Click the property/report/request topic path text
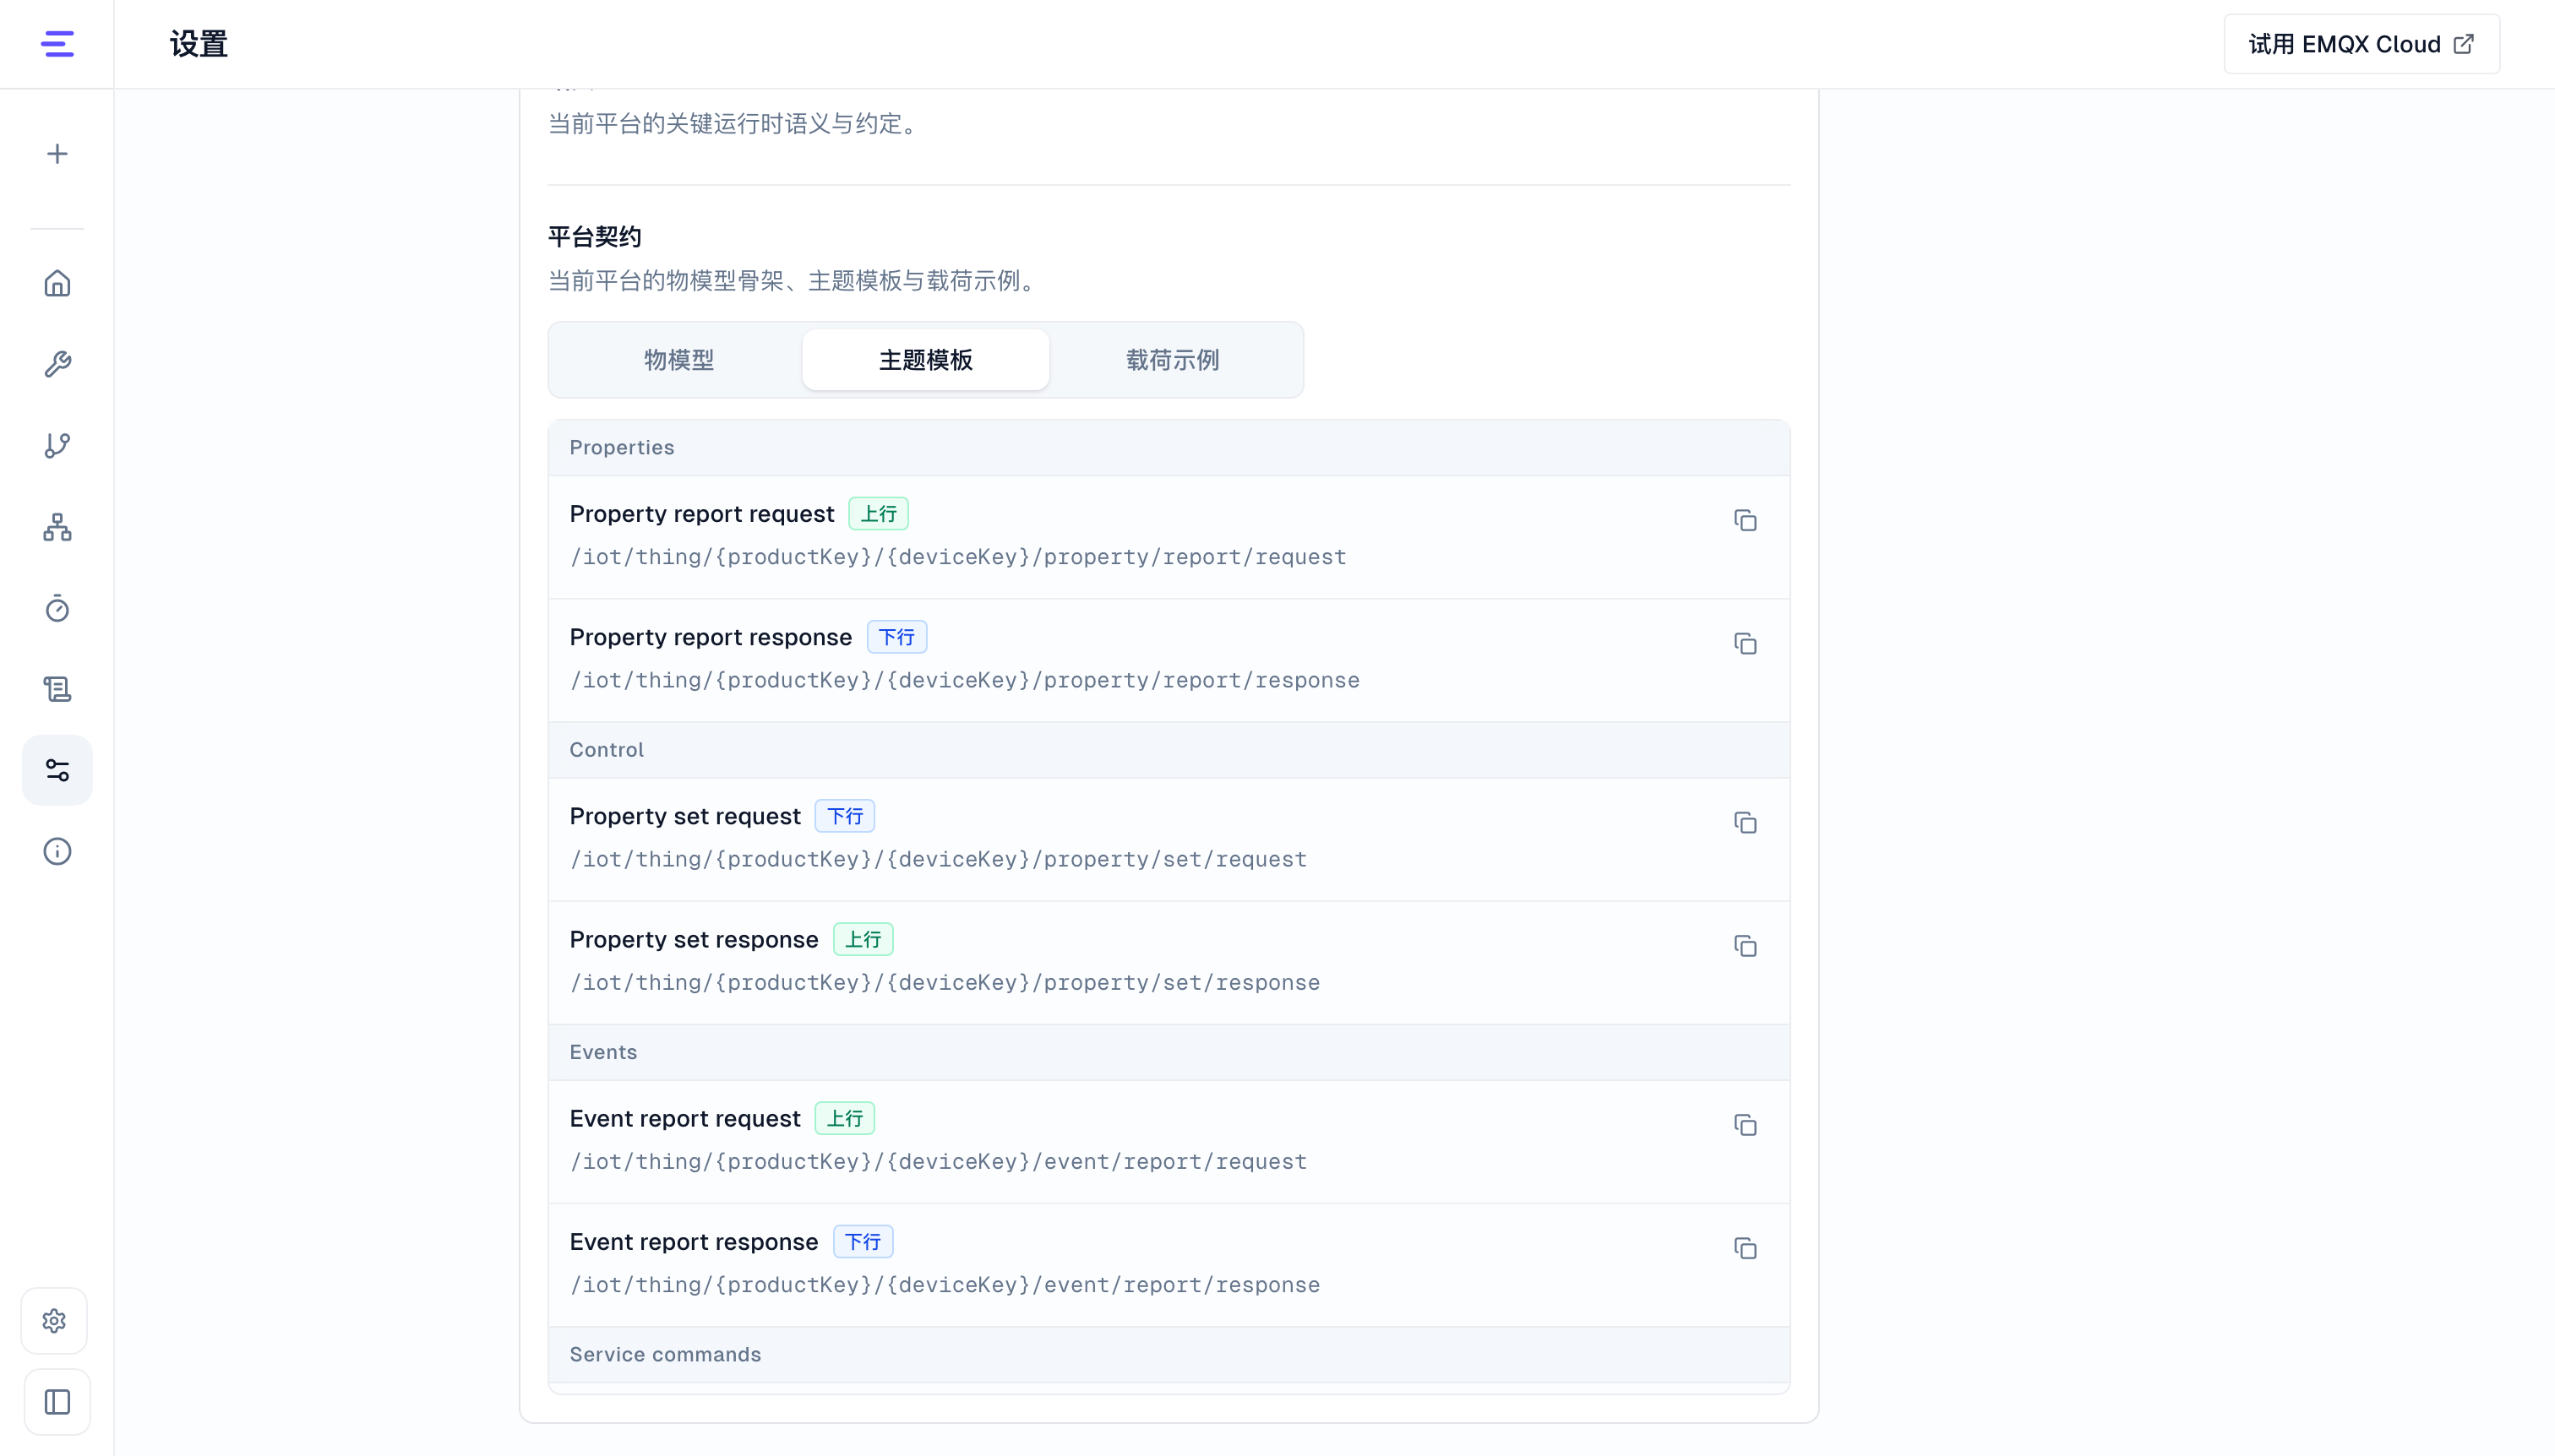Viewport: 2555px width, 1456px height. [957, 557]
